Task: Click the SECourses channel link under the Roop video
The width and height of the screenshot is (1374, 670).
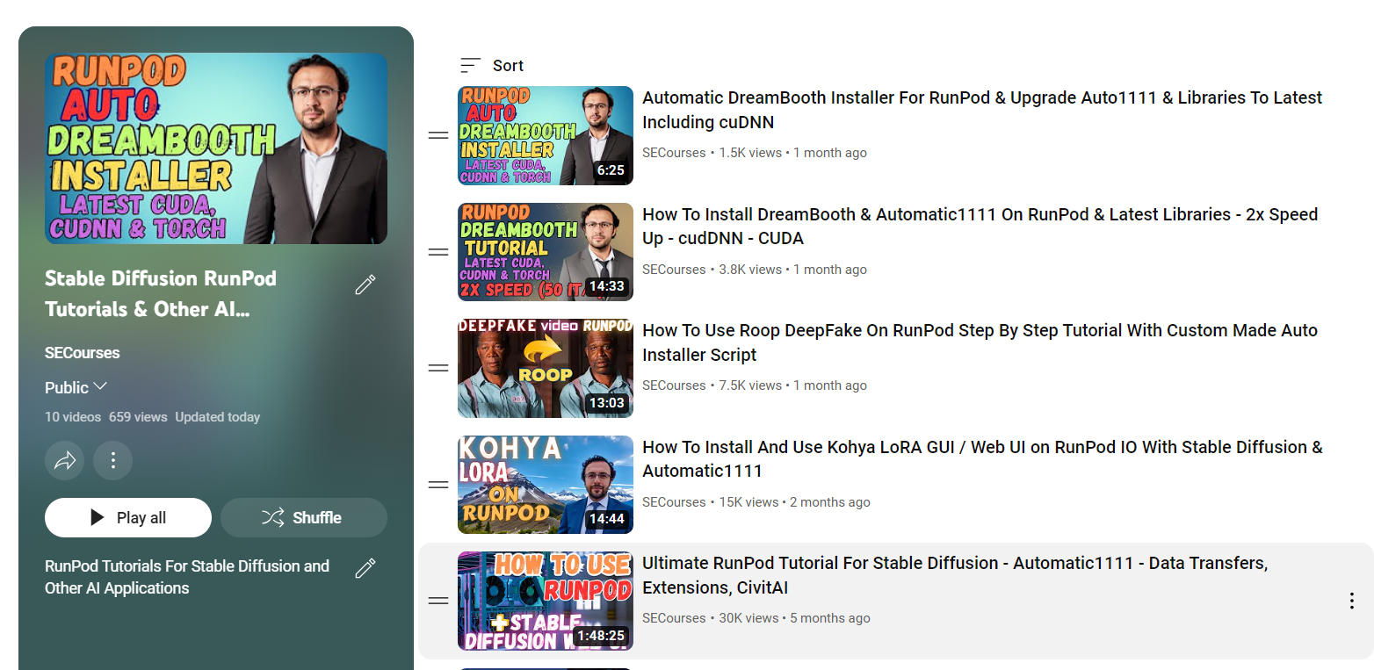Action: point(673,385)
